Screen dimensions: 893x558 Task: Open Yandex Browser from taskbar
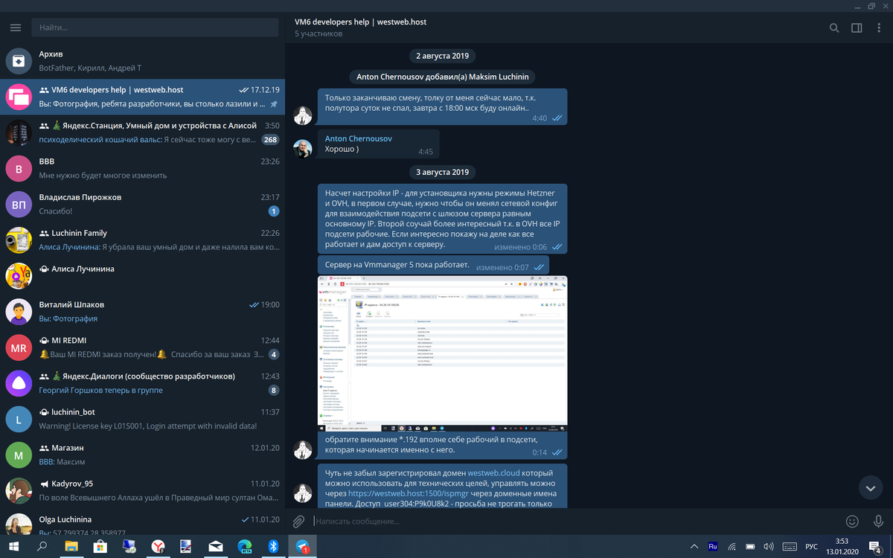click(159, 547)
